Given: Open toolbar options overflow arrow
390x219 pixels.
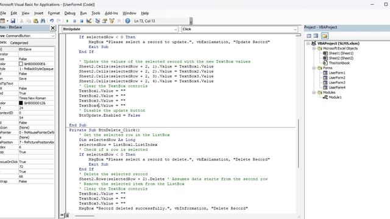Looking at the screenshot, I should point(191,21).
